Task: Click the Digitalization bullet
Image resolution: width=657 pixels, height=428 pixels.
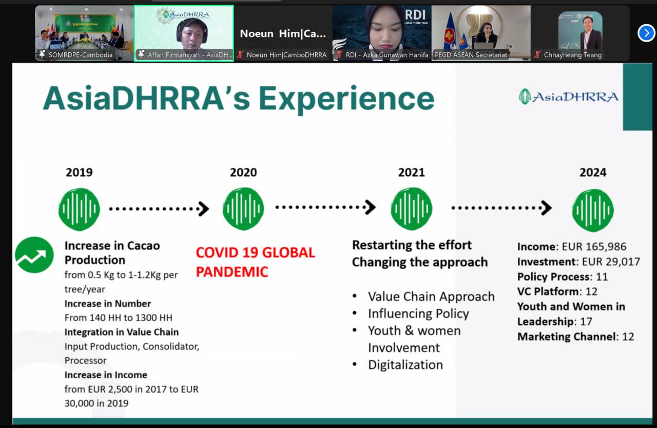Action: [405, 365]
